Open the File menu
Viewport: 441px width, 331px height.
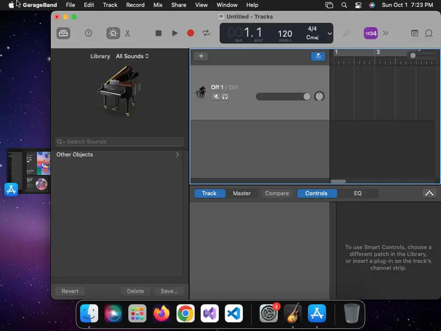pyautogui.click(x=70, y=5)
